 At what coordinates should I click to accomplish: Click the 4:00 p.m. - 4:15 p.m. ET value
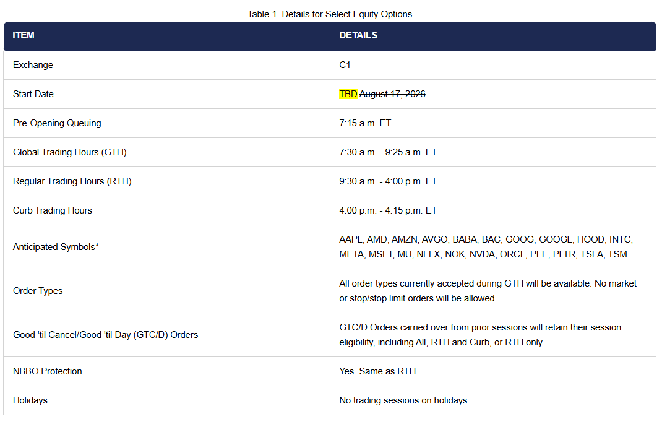pyautogui.click(x=388, y=211)
